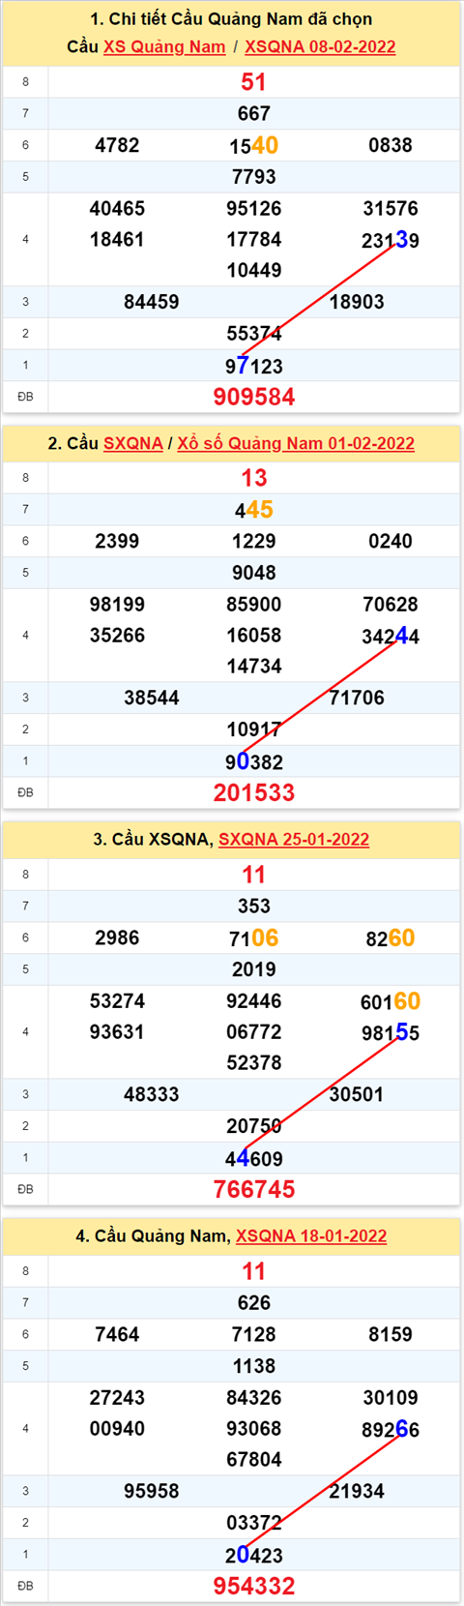Viewport: 464px width, 1606px height.
Task: Click the number 95126
Action: coord(254,208)
